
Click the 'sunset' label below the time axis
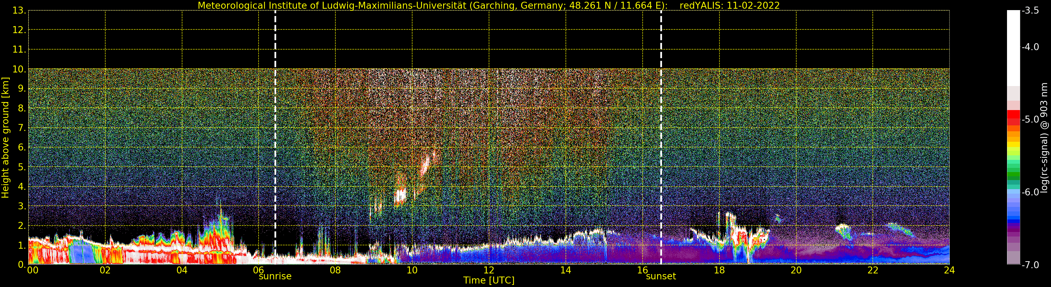point(661,277)
